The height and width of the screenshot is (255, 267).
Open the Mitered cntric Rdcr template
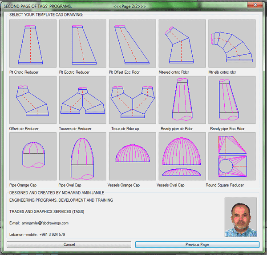tap(182, 44)
